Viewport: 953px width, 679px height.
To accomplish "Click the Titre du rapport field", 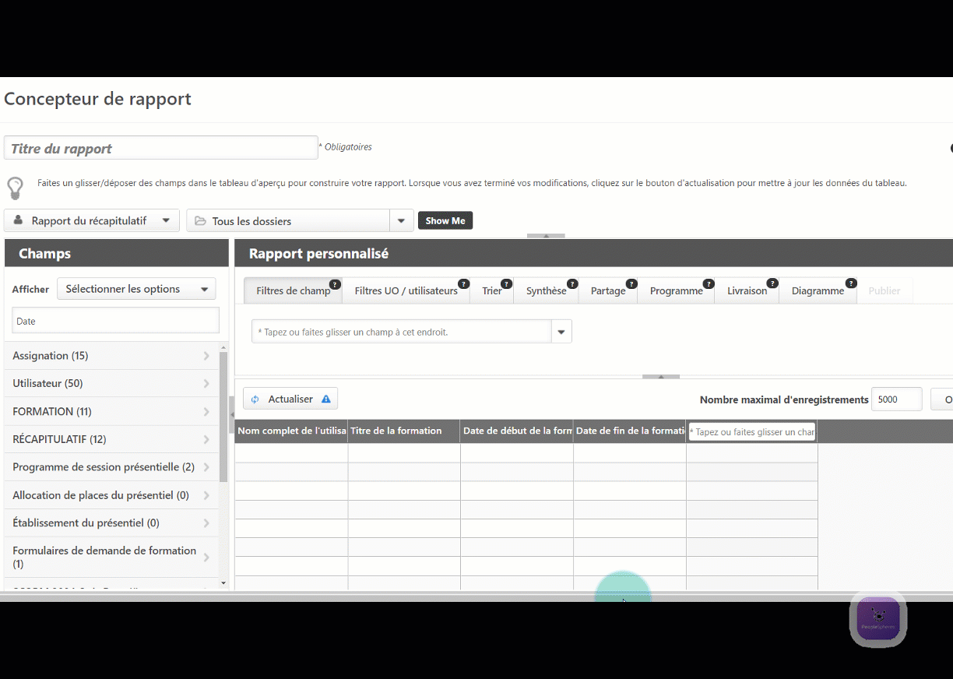I will pyautogui.click(x=161, y=148).
